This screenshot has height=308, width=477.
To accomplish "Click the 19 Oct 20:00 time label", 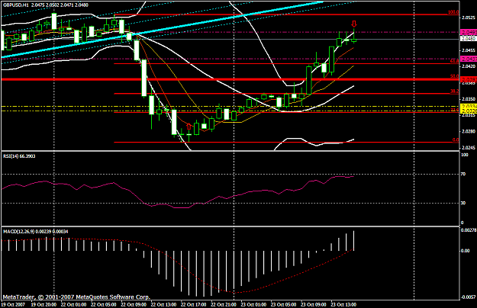I will [x=44, y=304].
